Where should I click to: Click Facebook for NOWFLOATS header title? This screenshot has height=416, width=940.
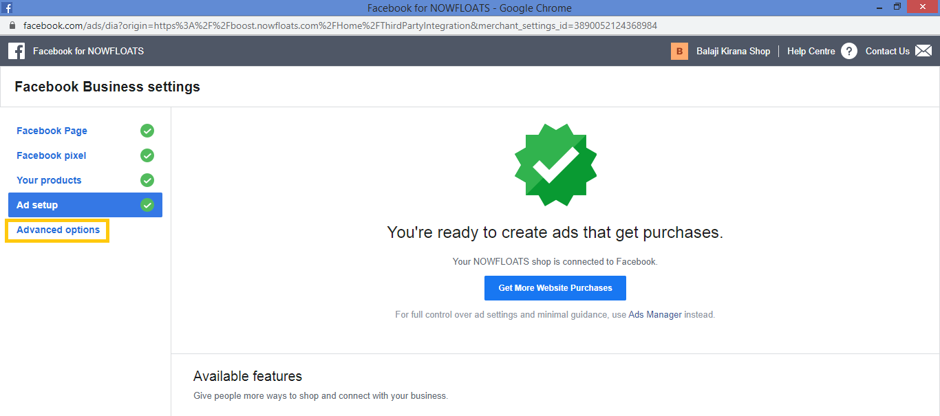point(88,51)
